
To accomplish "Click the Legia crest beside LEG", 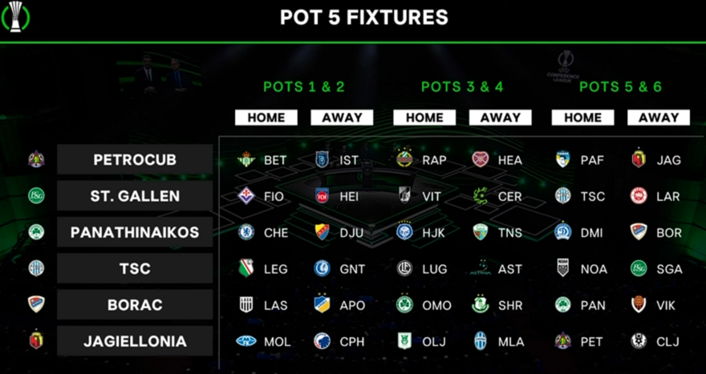I will [246, 268].
